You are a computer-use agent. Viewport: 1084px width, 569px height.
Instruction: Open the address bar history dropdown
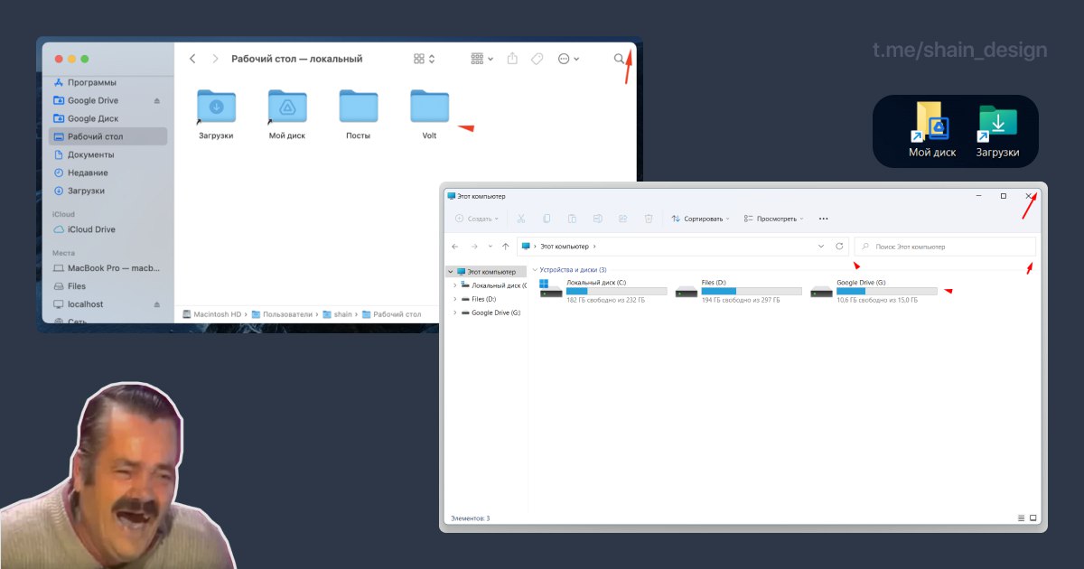tap(821, 247)
